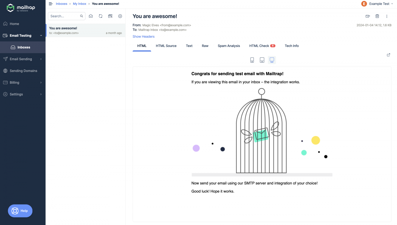
Task: Collapse the Email Testing sidebar section
Action: pyautogui.click(x=41, y=36)
